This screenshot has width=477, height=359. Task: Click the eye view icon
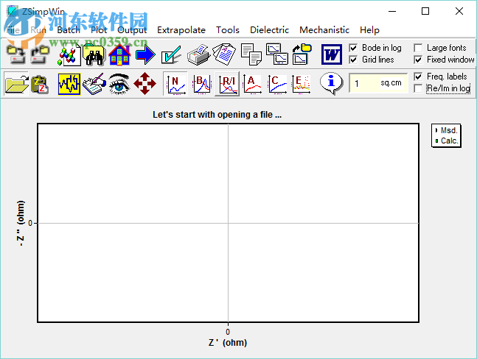coord(119,84)
